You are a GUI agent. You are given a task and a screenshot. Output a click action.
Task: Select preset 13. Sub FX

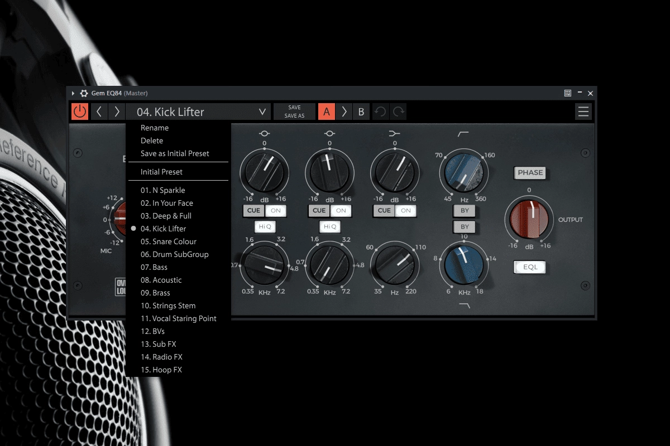click(158, 344)
